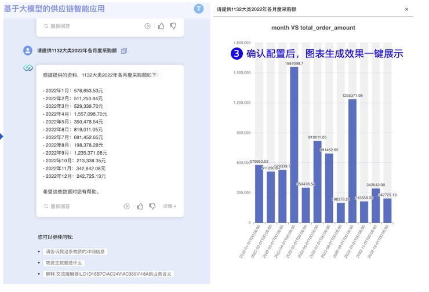Dislike the top answer with thumbs down
The height and width of the screenshot is (292, 429).
pos(173,26)
